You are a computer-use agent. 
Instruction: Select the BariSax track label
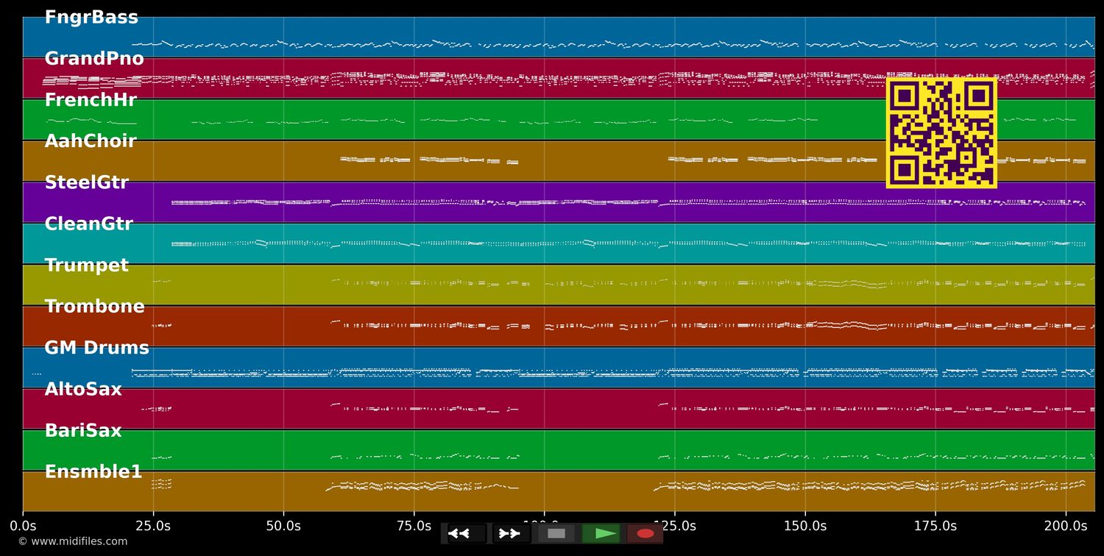tap(83, 430)
